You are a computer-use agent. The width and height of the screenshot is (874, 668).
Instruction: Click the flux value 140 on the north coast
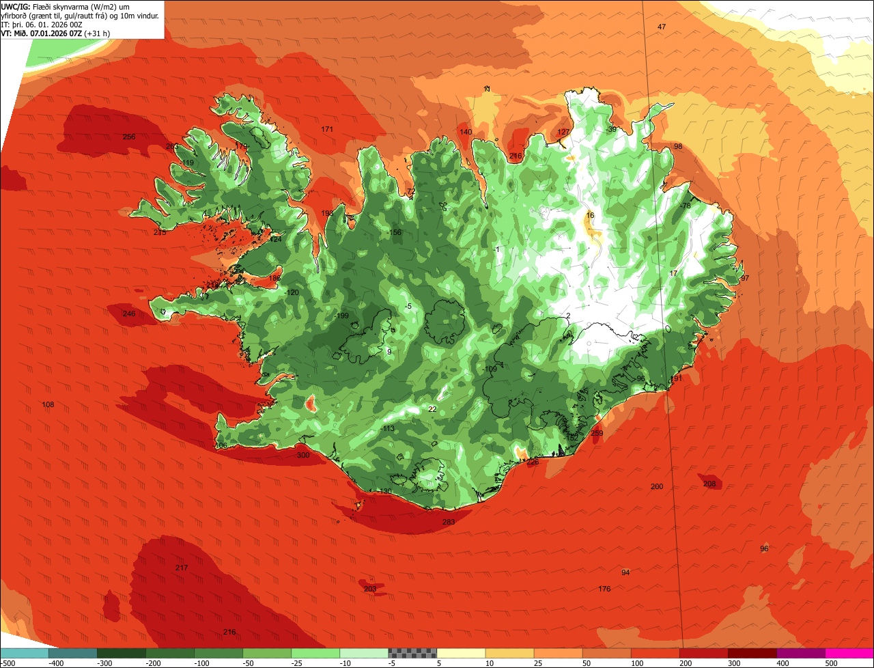tap(466, 132)
